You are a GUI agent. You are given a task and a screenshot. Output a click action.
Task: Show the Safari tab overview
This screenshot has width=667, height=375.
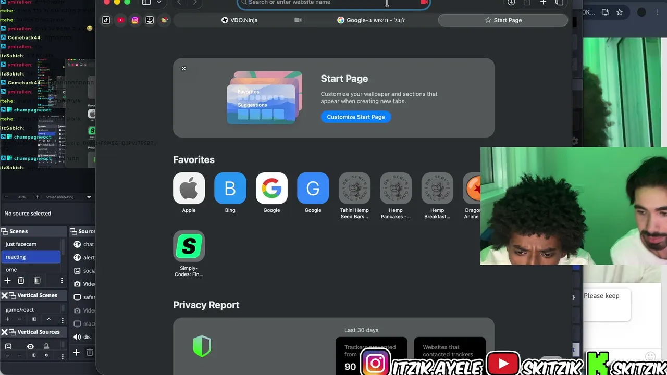pyautogui.click(x=559, y=3)
